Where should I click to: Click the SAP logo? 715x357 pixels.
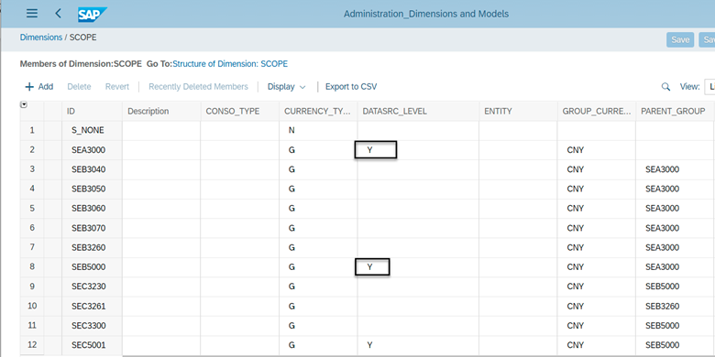point(92,14)
